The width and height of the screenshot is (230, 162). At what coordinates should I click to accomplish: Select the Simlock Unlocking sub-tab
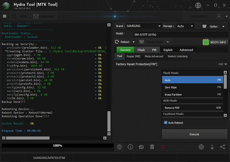(178, 57)
